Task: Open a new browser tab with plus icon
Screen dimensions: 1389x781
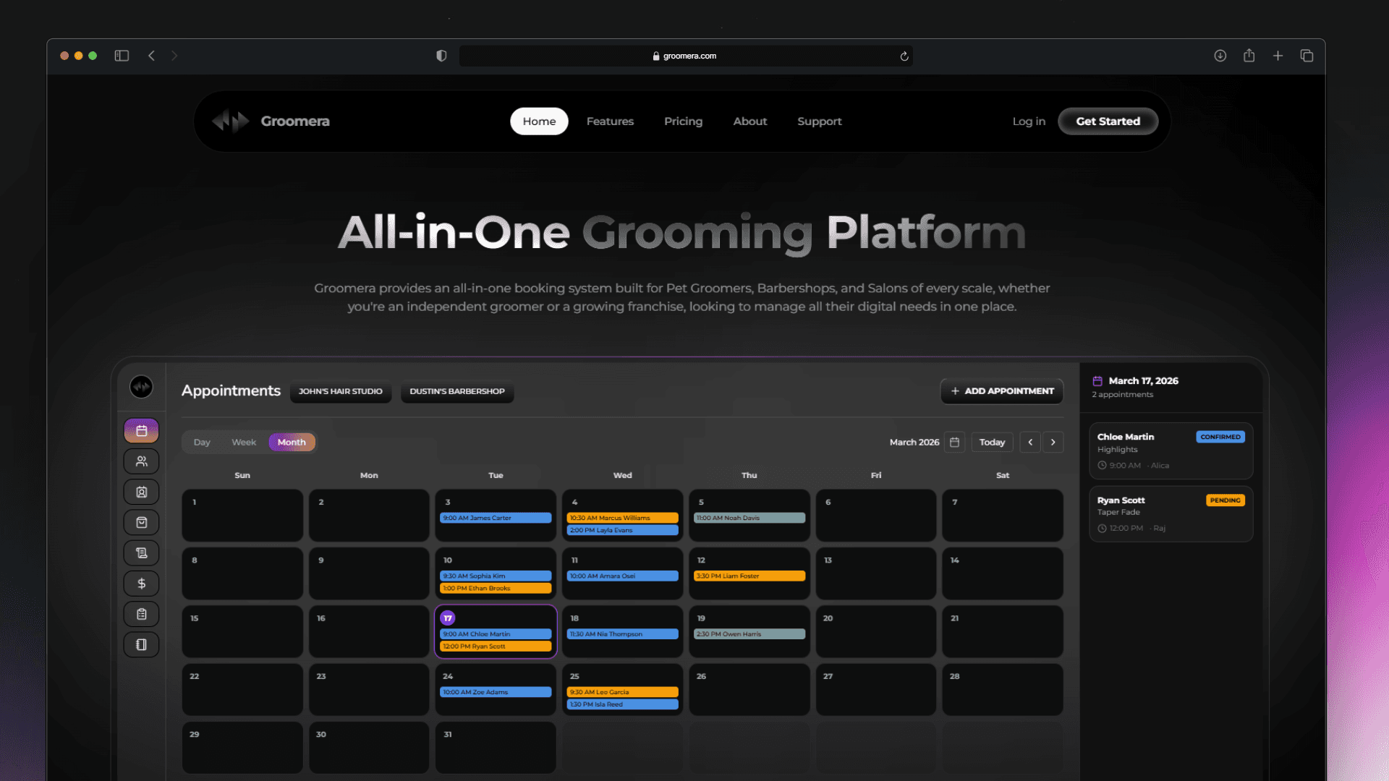Action: (1278, 56)
